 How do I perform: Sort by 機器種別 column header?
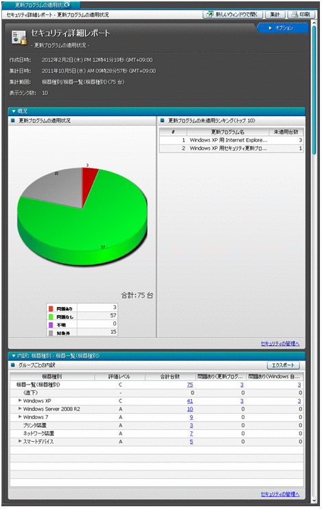tap(52, 376)
